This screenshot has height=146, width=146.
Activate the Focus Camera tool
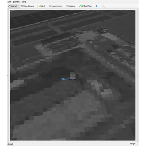click(x=56, y=6)
